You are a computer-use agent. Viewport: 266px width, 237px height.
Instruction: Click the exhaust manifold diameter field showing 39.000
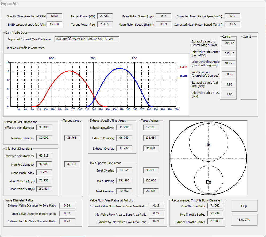pyautogui.click(x=44, y=138)
